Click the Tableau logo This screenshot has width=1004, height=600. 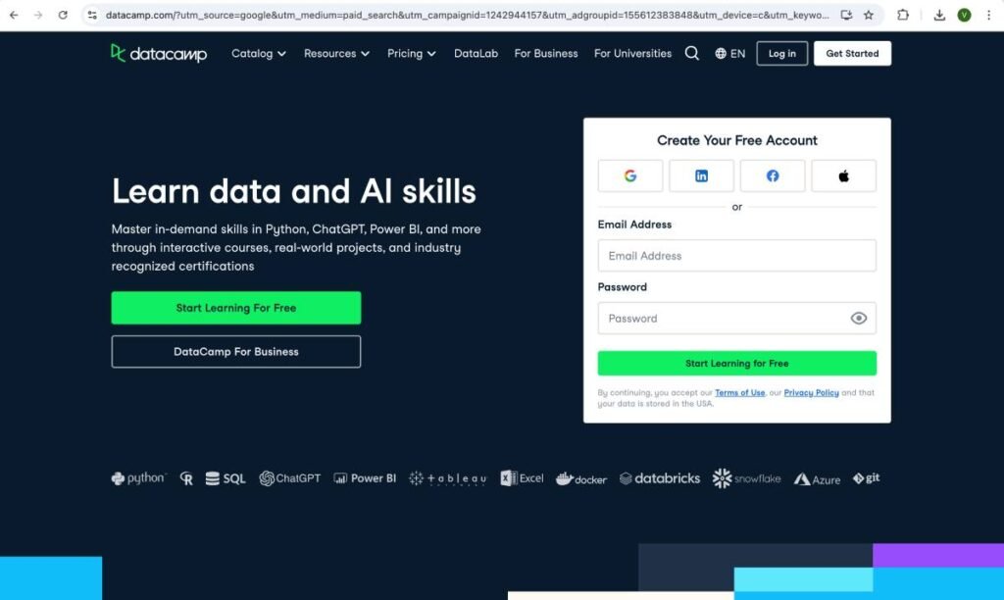click(x=447, y=478)
